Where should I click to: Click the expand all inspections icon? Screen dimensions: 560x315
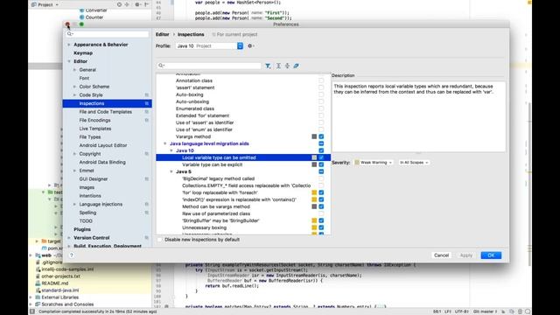[278, 66]
